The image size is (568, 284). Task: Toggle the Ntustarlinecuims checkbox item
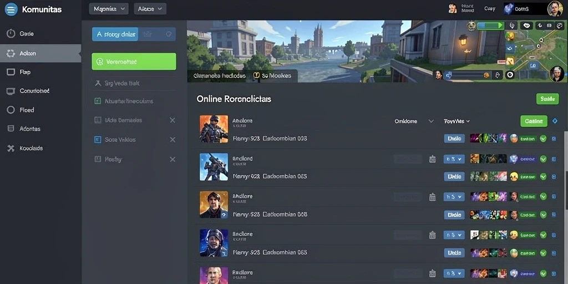[98, 101]
